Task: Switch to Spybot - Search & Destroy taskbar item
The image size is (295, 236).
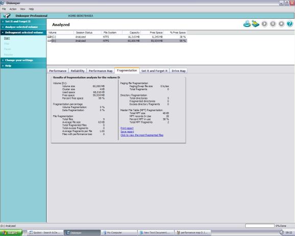Action: [45, 232]
